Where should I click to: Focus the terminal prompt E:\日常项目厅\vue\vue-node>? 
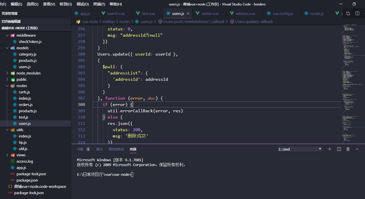coord(104,174)
